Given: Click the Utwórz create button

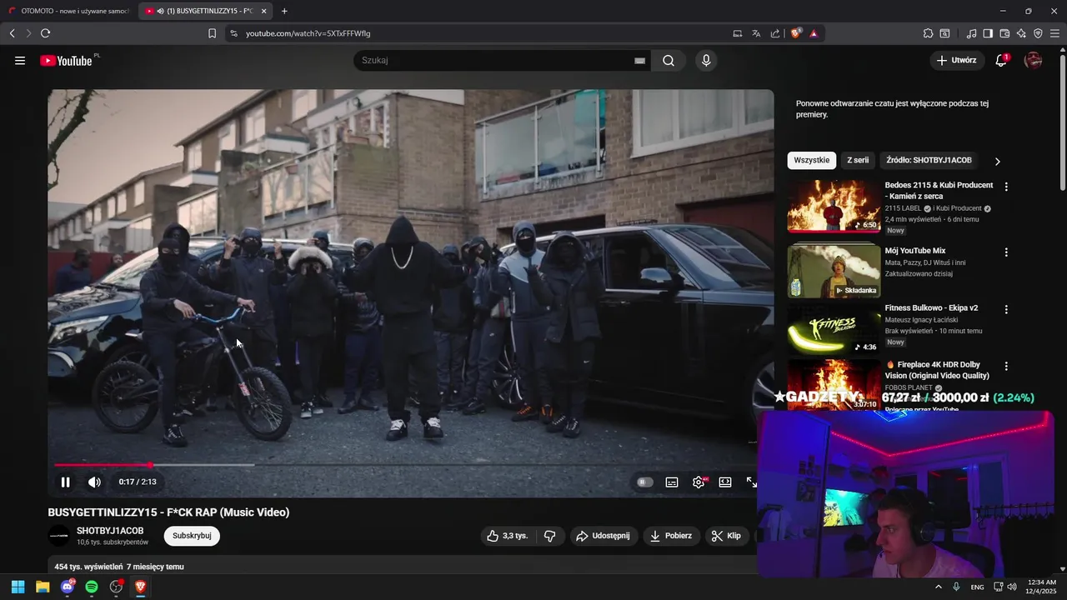Looking at the screenshot, I should tap(956, 61).
